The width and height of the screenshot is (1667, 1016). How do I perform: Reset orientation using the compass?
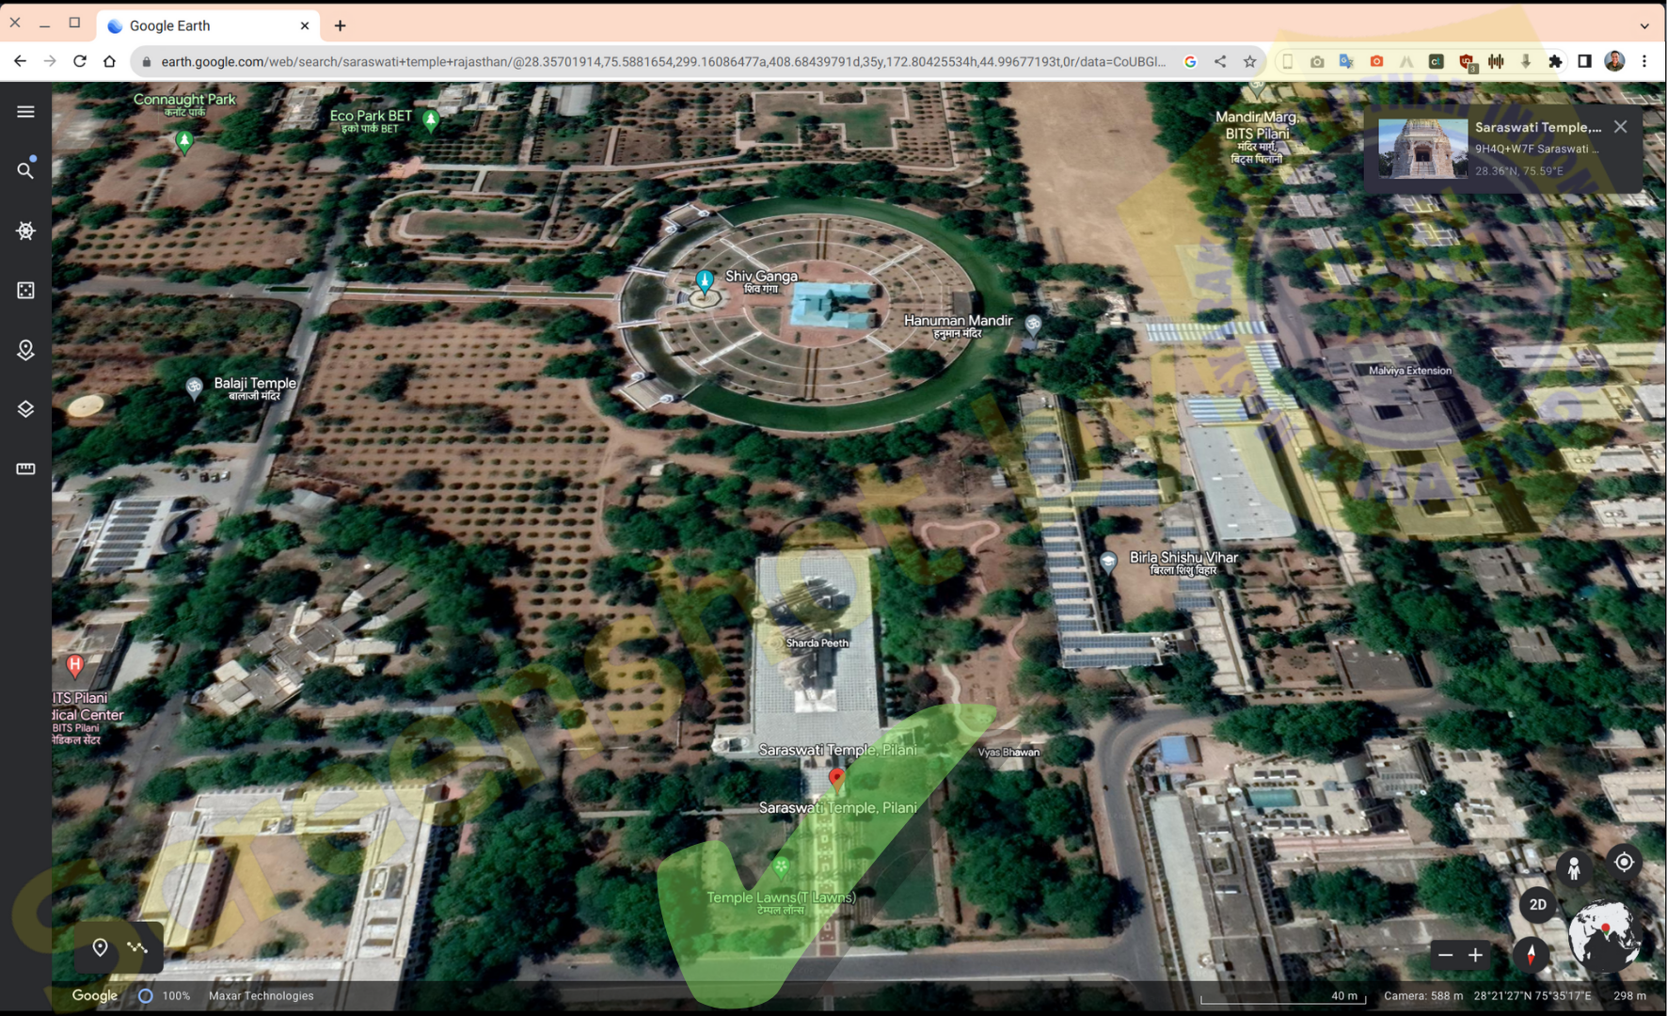pos(1531,955)
